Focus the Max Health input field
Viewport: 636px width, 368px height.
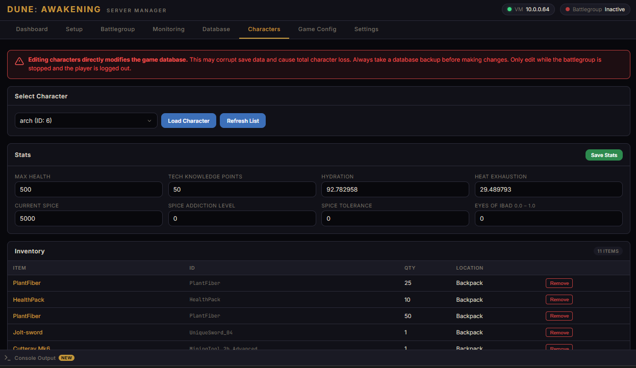pyautogui.click(x=89, y=190)
